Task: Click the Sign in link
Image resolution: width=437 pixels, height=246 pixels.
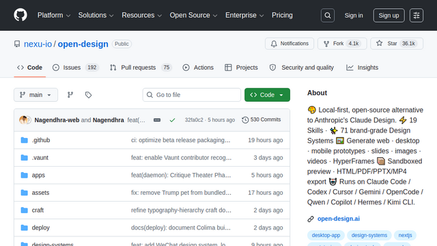Action: coord(354,15)
